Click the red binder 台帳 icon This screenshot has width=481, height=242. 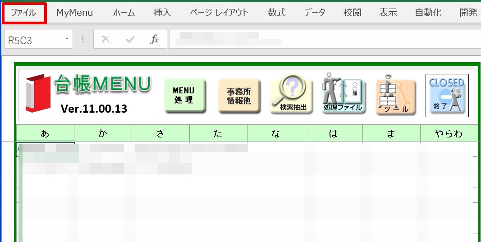38,93
